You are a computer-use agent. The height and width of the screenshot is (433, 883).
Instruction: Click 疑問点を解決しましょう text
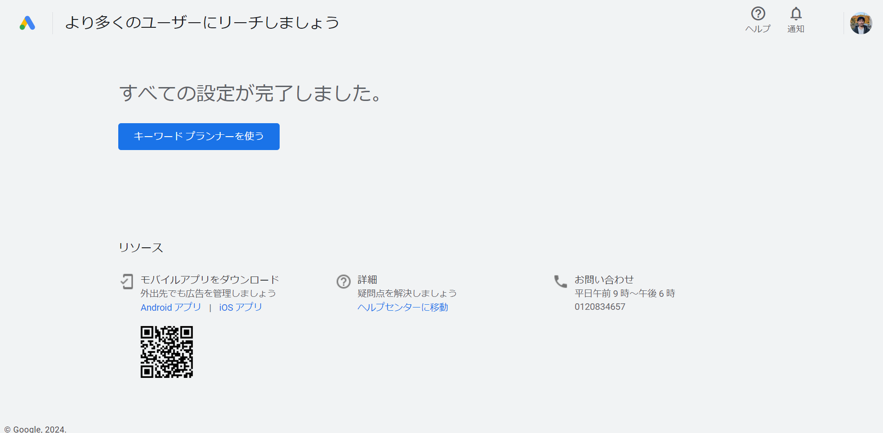[407, 294]
